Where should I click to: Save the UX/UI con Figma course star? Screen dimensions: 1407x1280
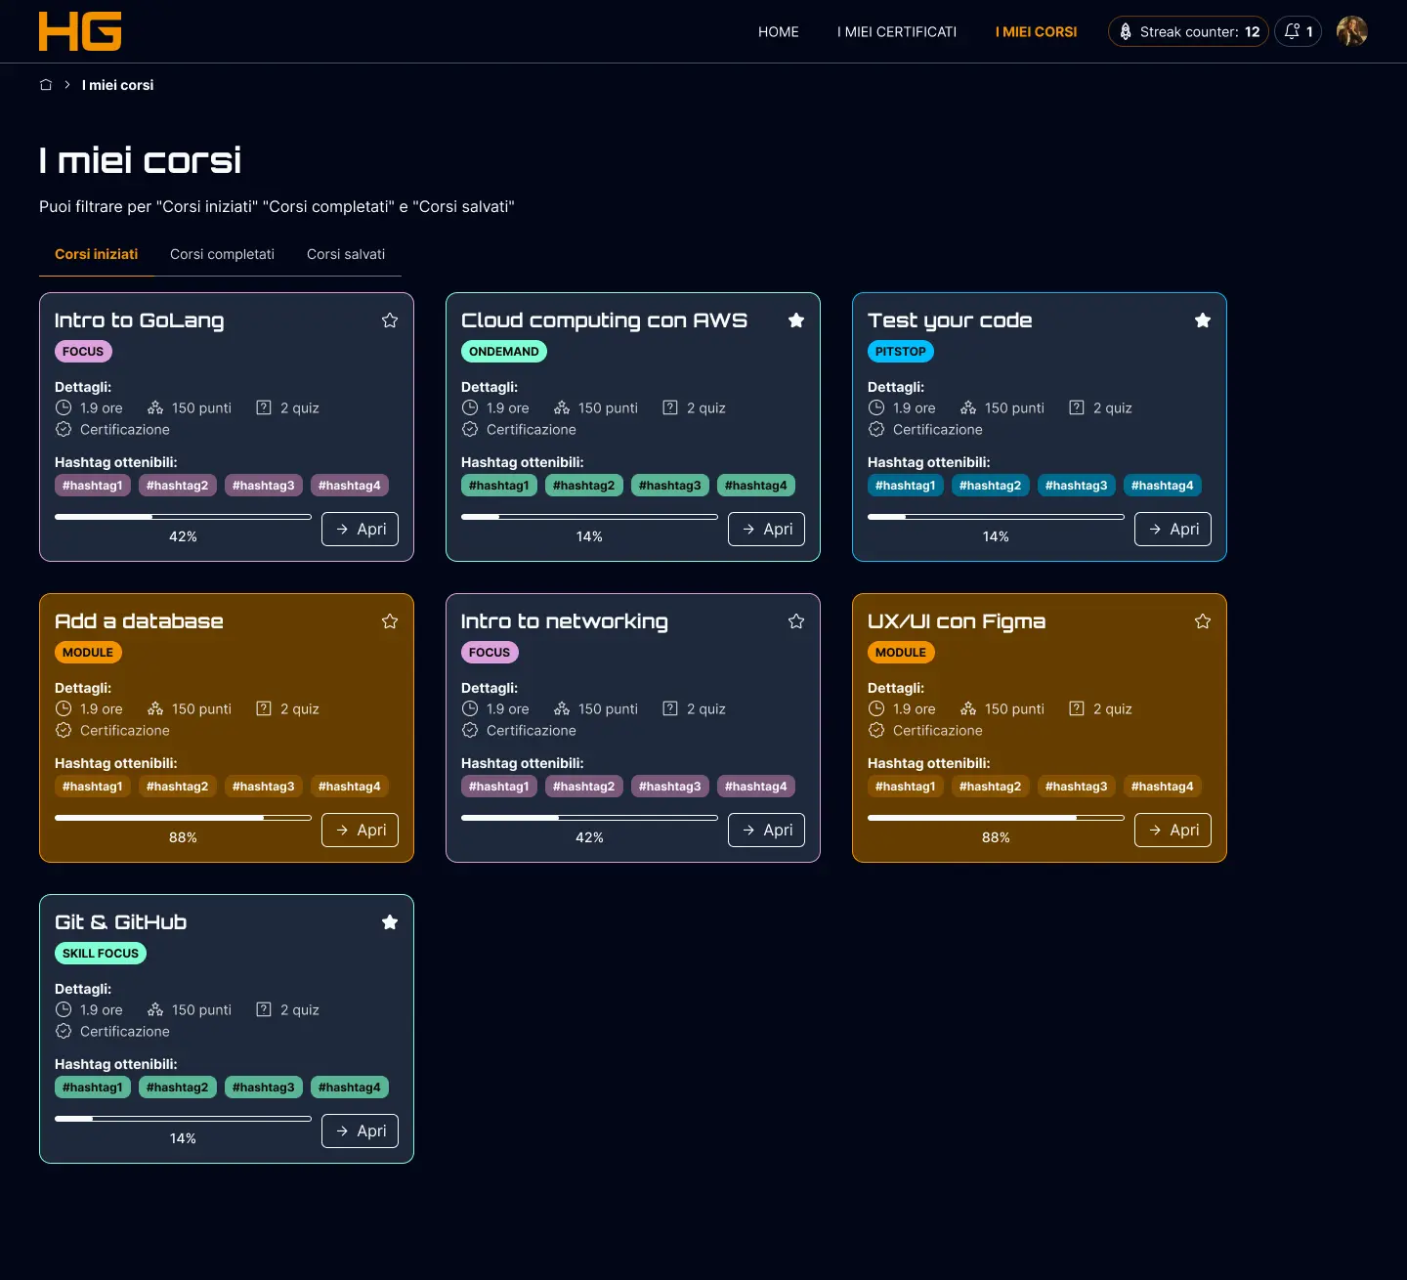click(x=1203, y=621)
